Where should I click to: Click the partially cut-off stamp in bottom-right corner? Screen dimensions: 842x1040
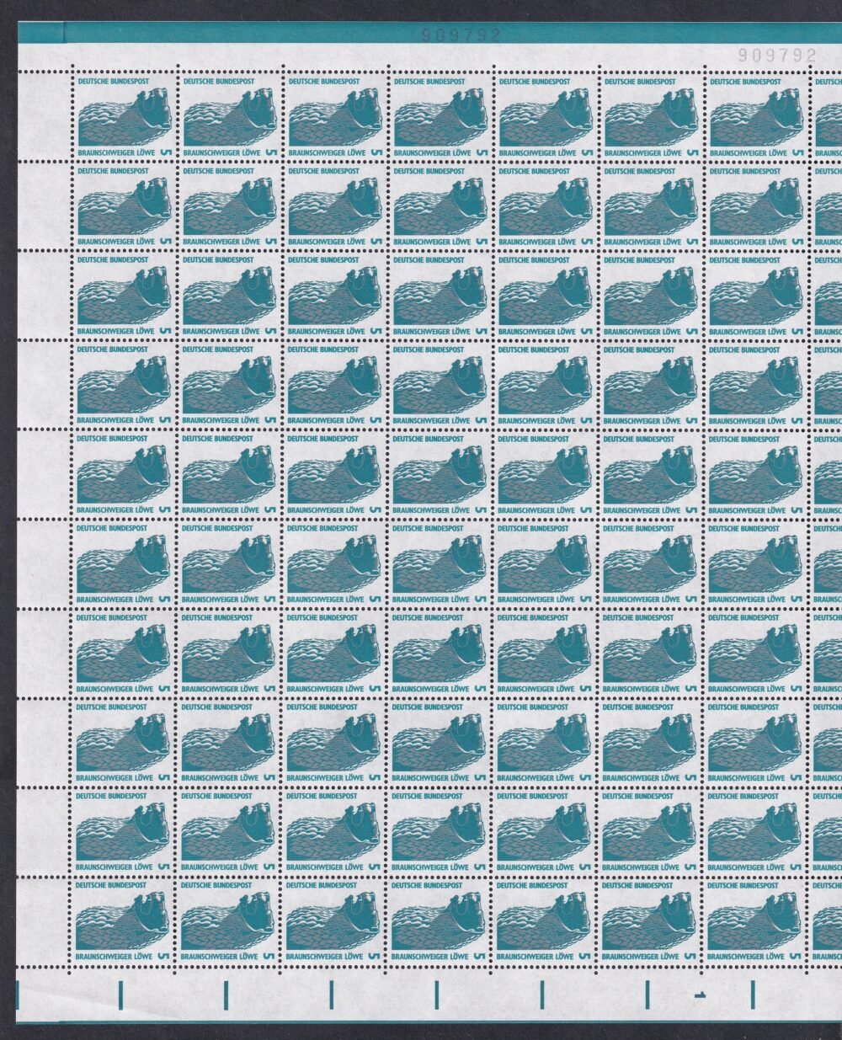(x=829, y=920)
